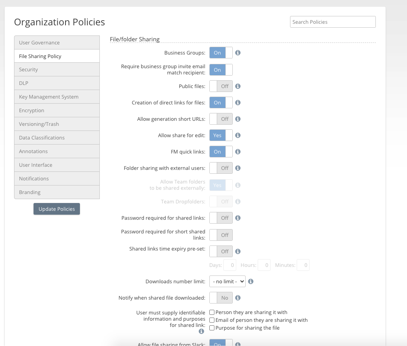Click info icon beside Public files toggle
Image resolution: width=407 pixels, height=346 pixels.
(x=238, y=86)
